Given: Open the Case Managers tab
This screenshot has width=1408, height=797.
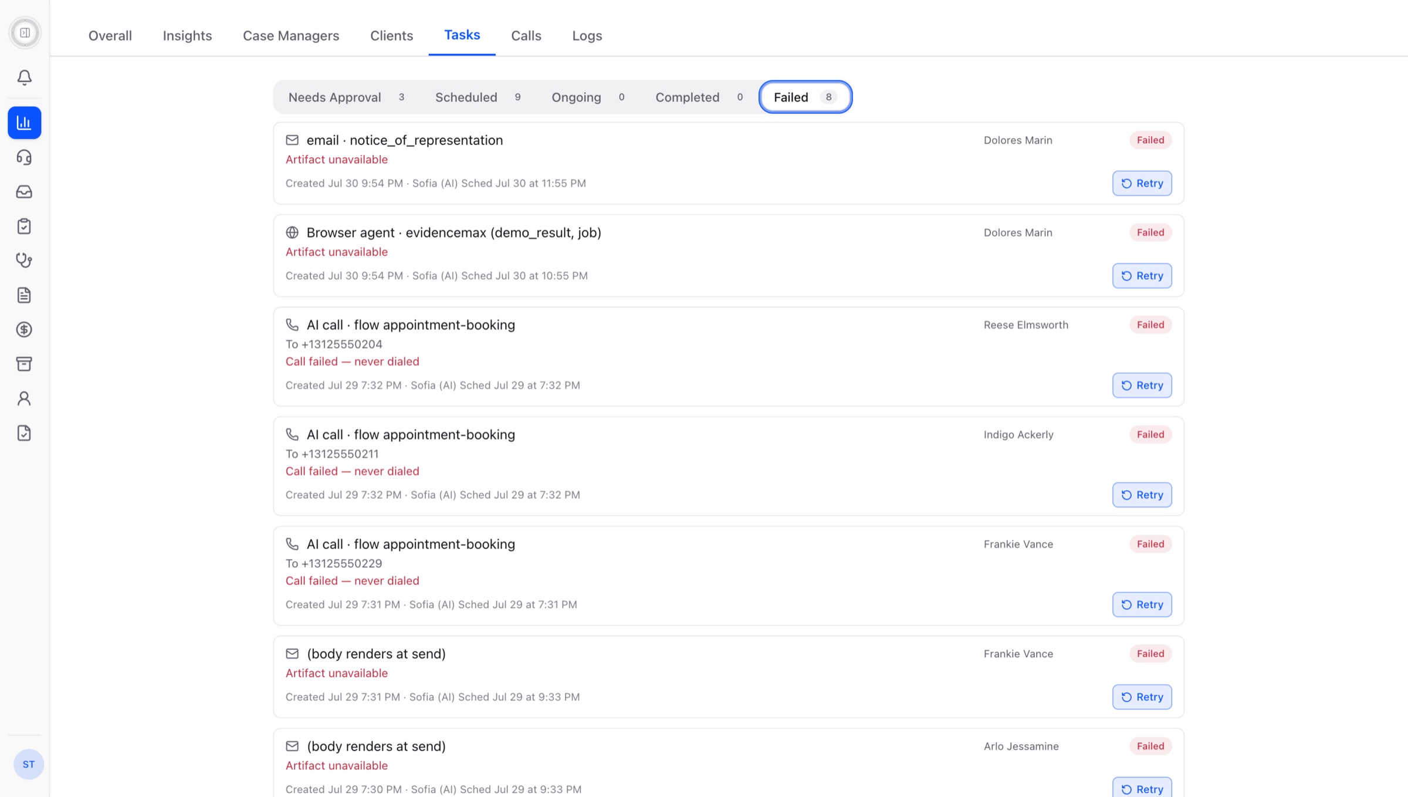Looking at the screenshot, I should 291,36.
